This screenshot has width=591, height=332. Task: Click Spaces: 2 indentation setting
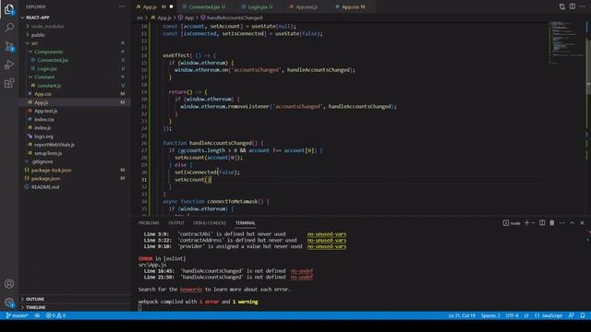click(x=490, y=315)
